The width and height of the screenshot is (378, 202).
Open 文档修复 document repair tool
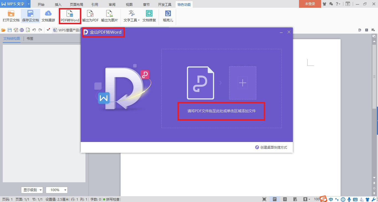[x=149, y=16]
